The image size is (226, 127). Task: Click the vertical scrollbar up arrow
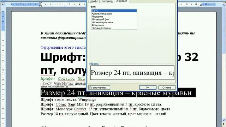click(224, 5)
